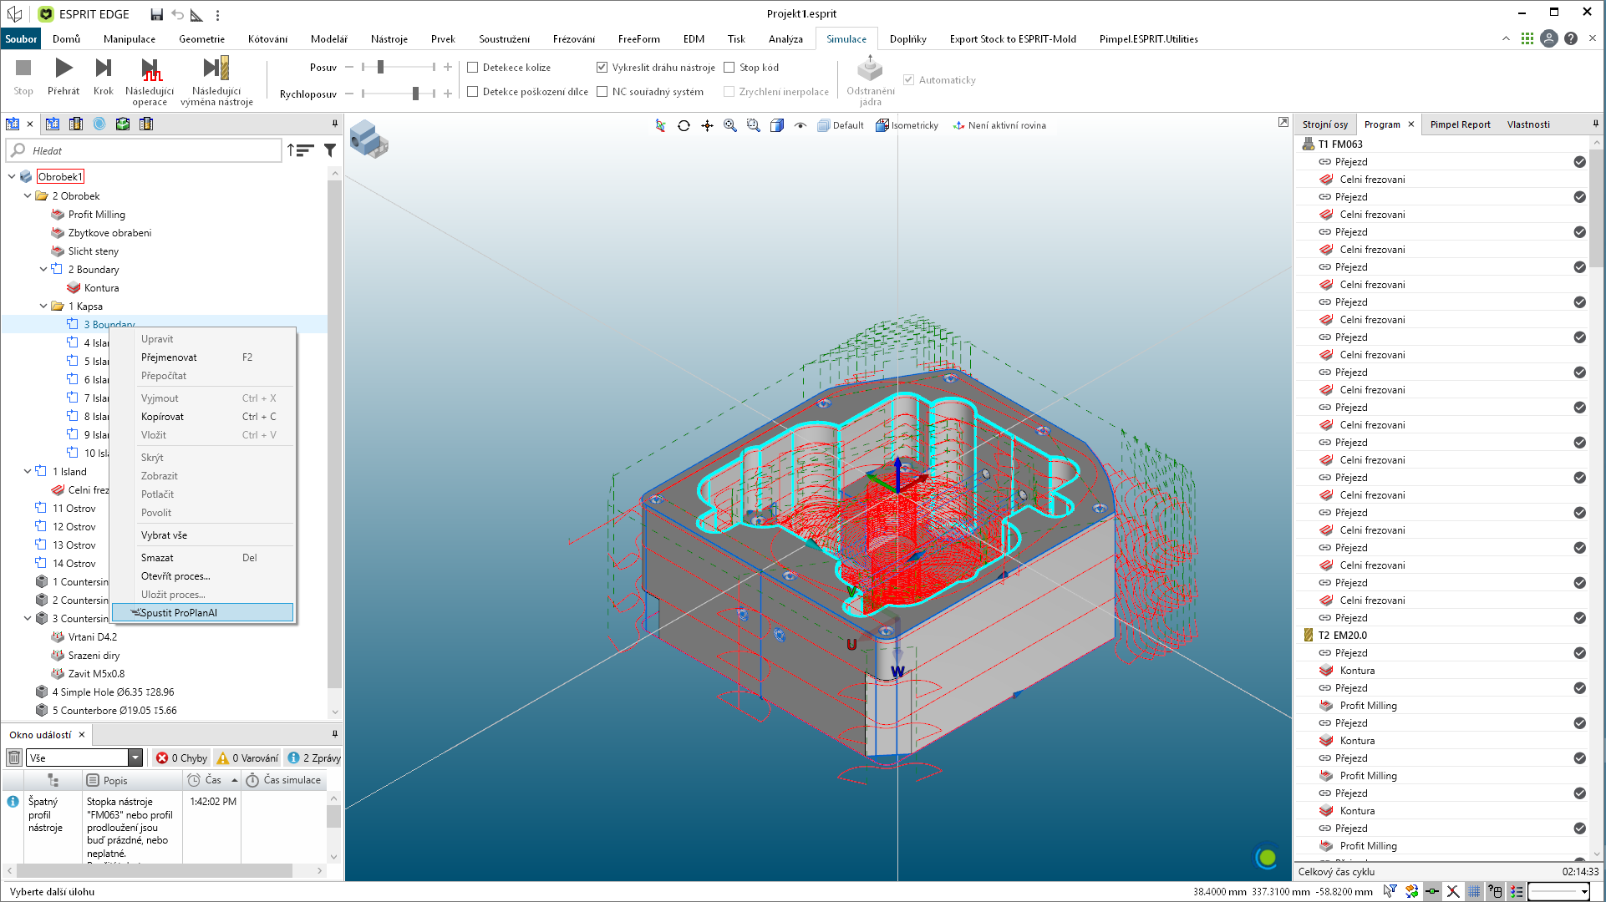Click the Default layer button in viewport toolbar
The width and height of the screenshot is (1606, 902).
pyautogui.click(x=841, y=125)
